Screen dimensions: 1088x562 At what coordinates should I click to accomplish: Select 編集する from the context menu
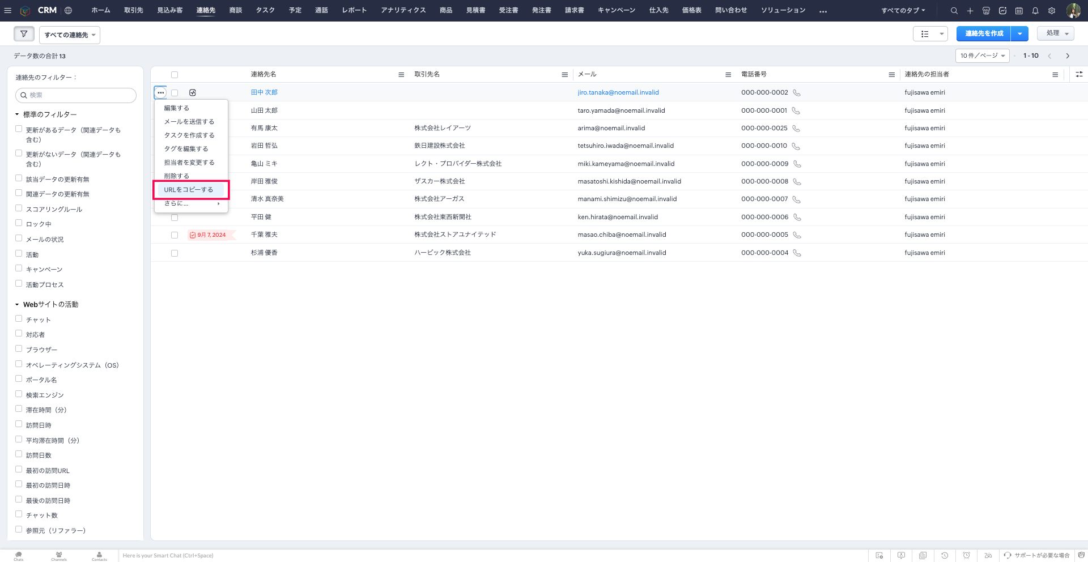pos(192,108)
